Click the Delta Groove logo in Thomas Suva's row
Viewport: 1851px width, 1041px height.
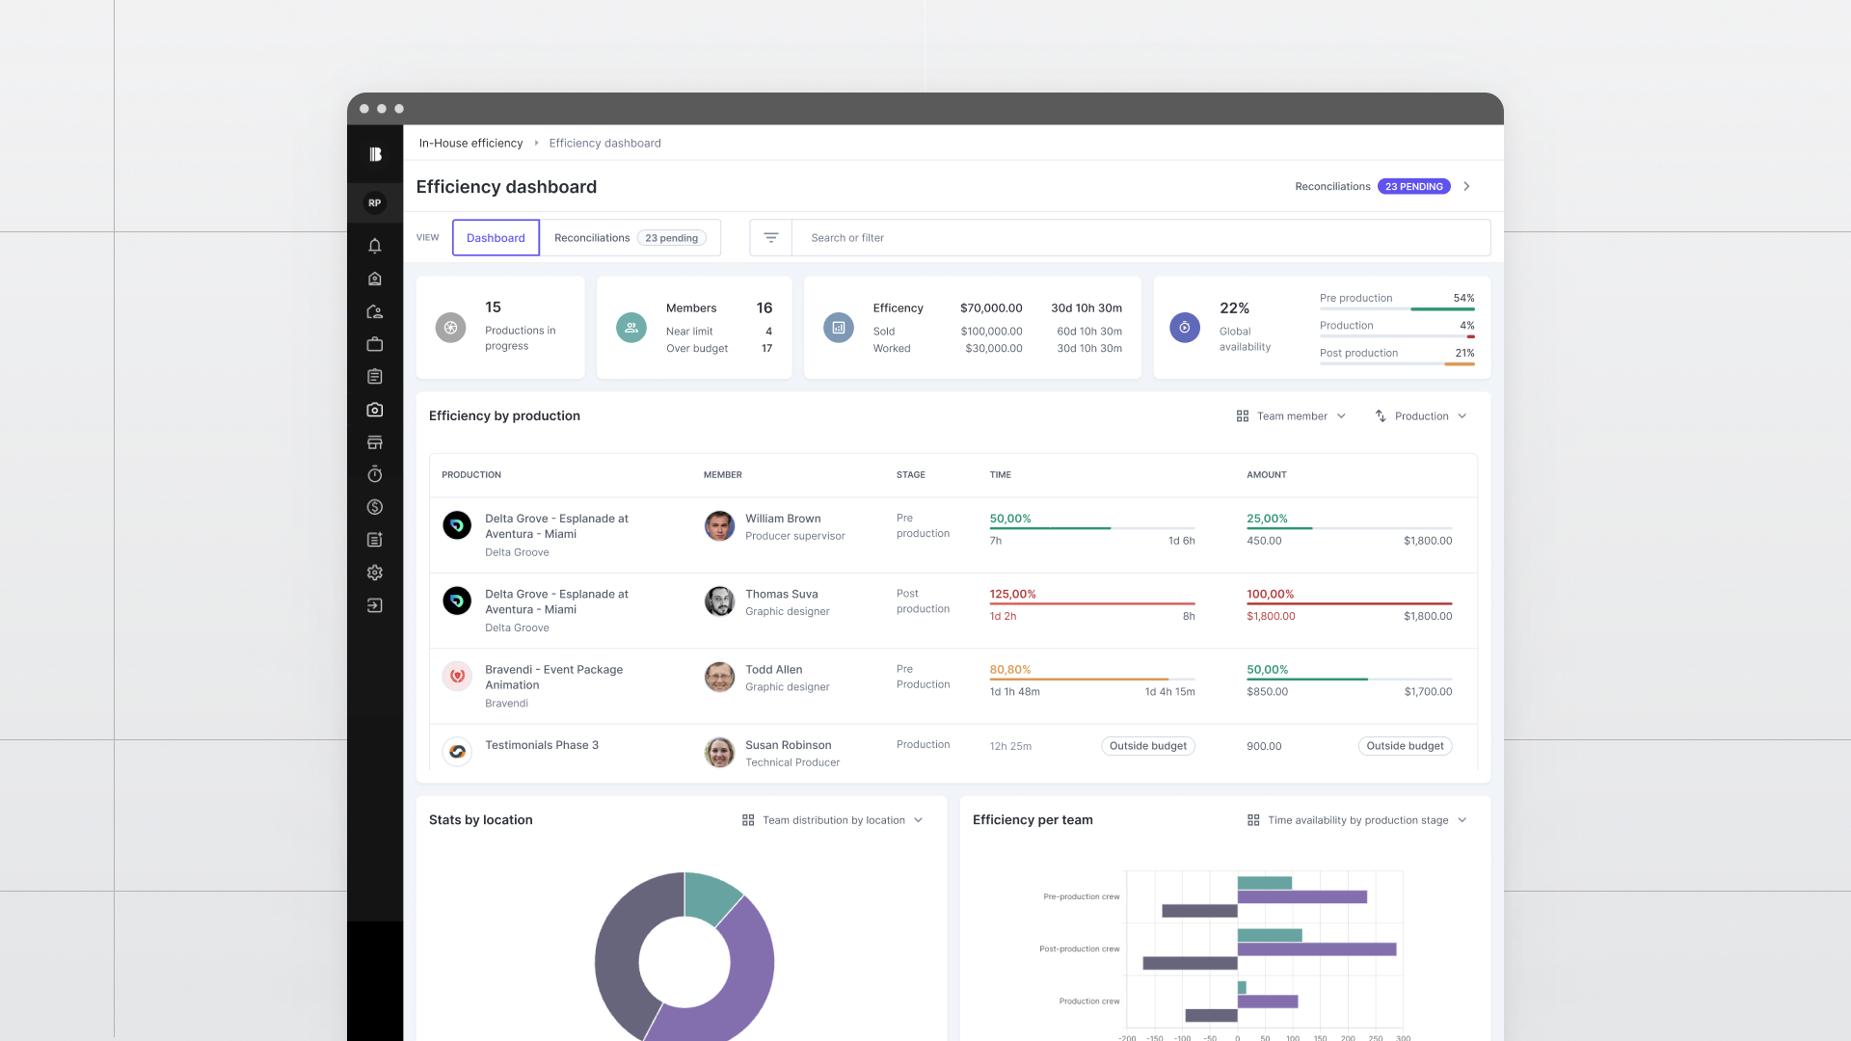pyautogui.click(x=457, y=601)
